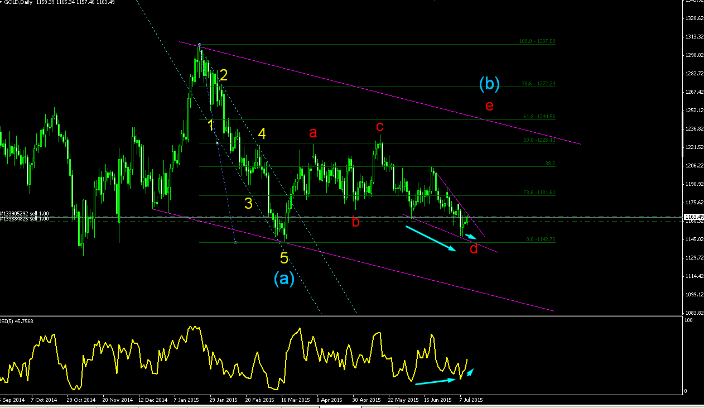This screenshot has width=704, height=408.
Task: Click 1267.42 on the price axis
Action: [x=693, y=92]
